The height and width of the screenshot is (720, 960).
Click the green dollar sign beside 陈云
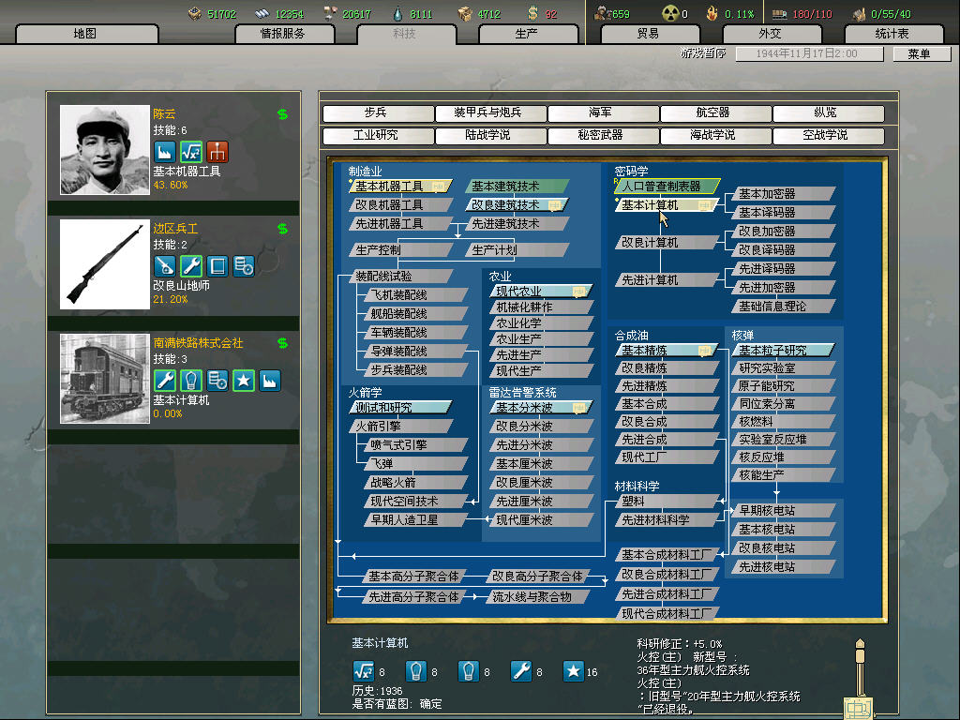282,114
